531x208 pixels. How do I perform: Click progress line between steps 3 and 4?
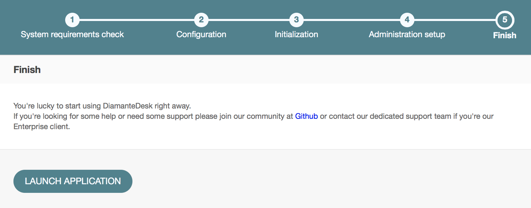coord(352,20)
